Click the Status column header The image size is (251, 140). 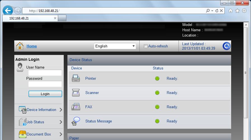pos(158,68)
